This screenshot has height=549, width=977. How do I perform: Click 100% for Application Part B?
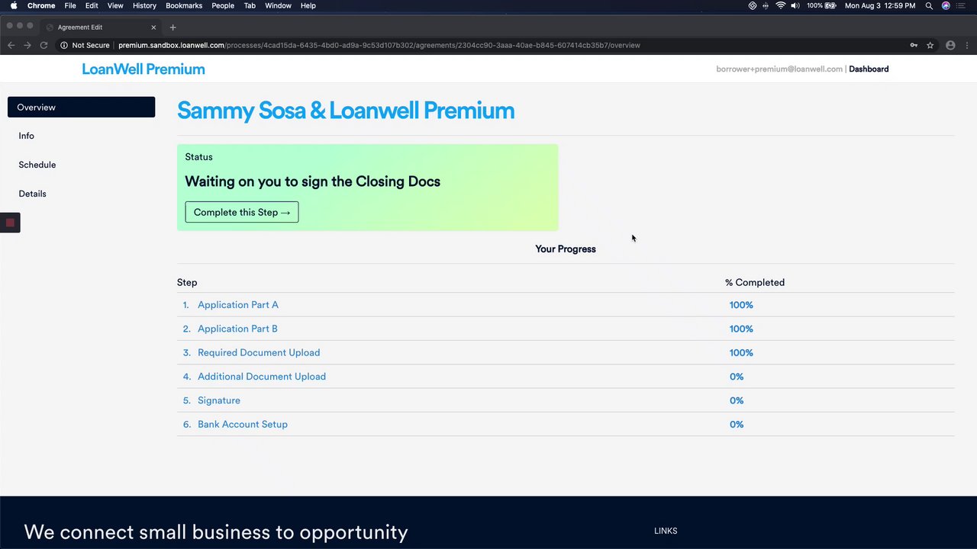(741, 329)
